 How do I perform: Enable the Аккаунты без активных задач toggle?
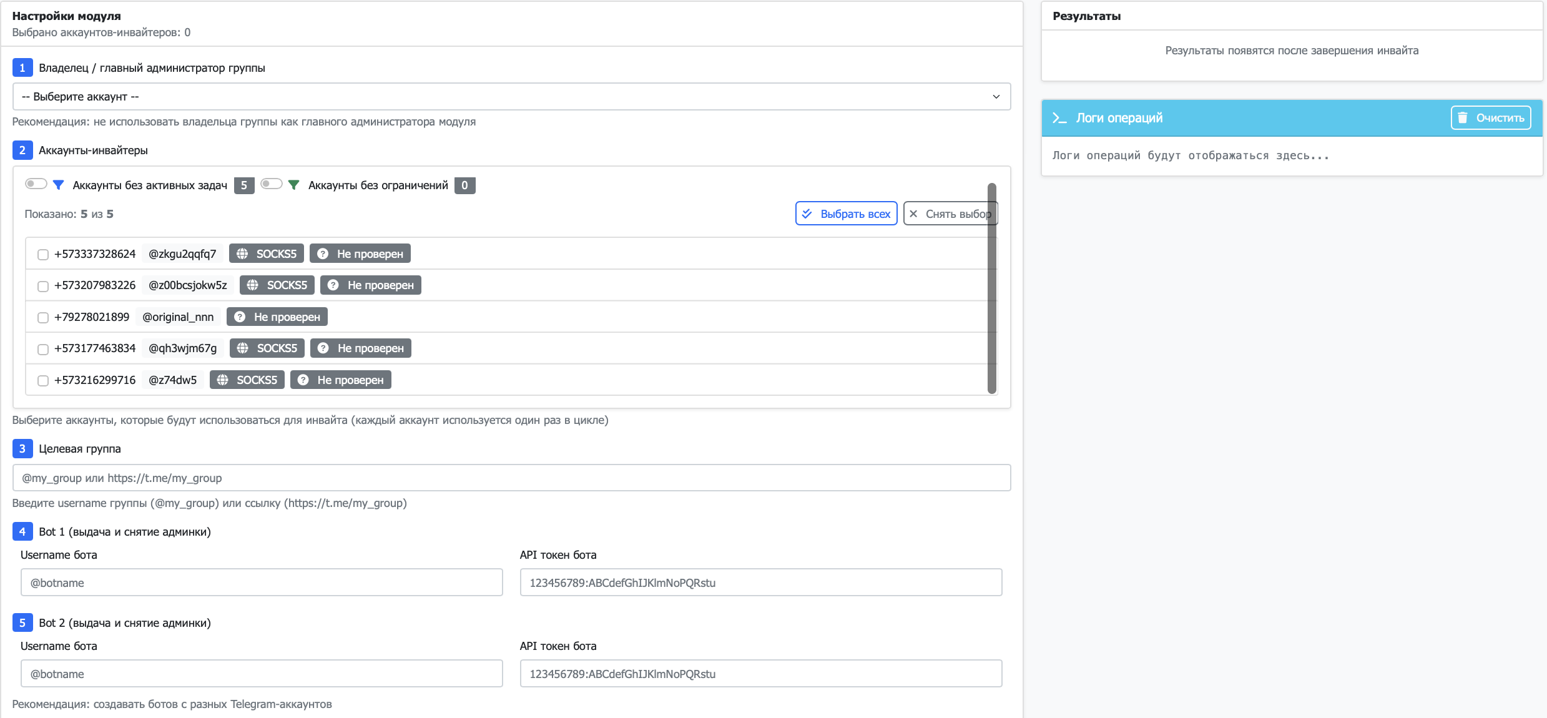36,184
